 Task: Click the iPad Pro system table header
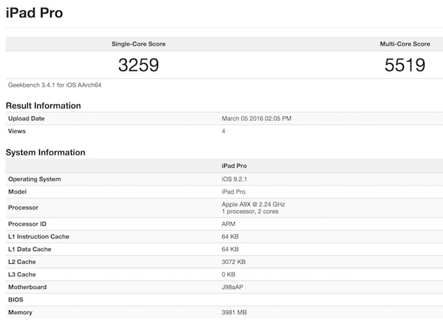point(234,166)
